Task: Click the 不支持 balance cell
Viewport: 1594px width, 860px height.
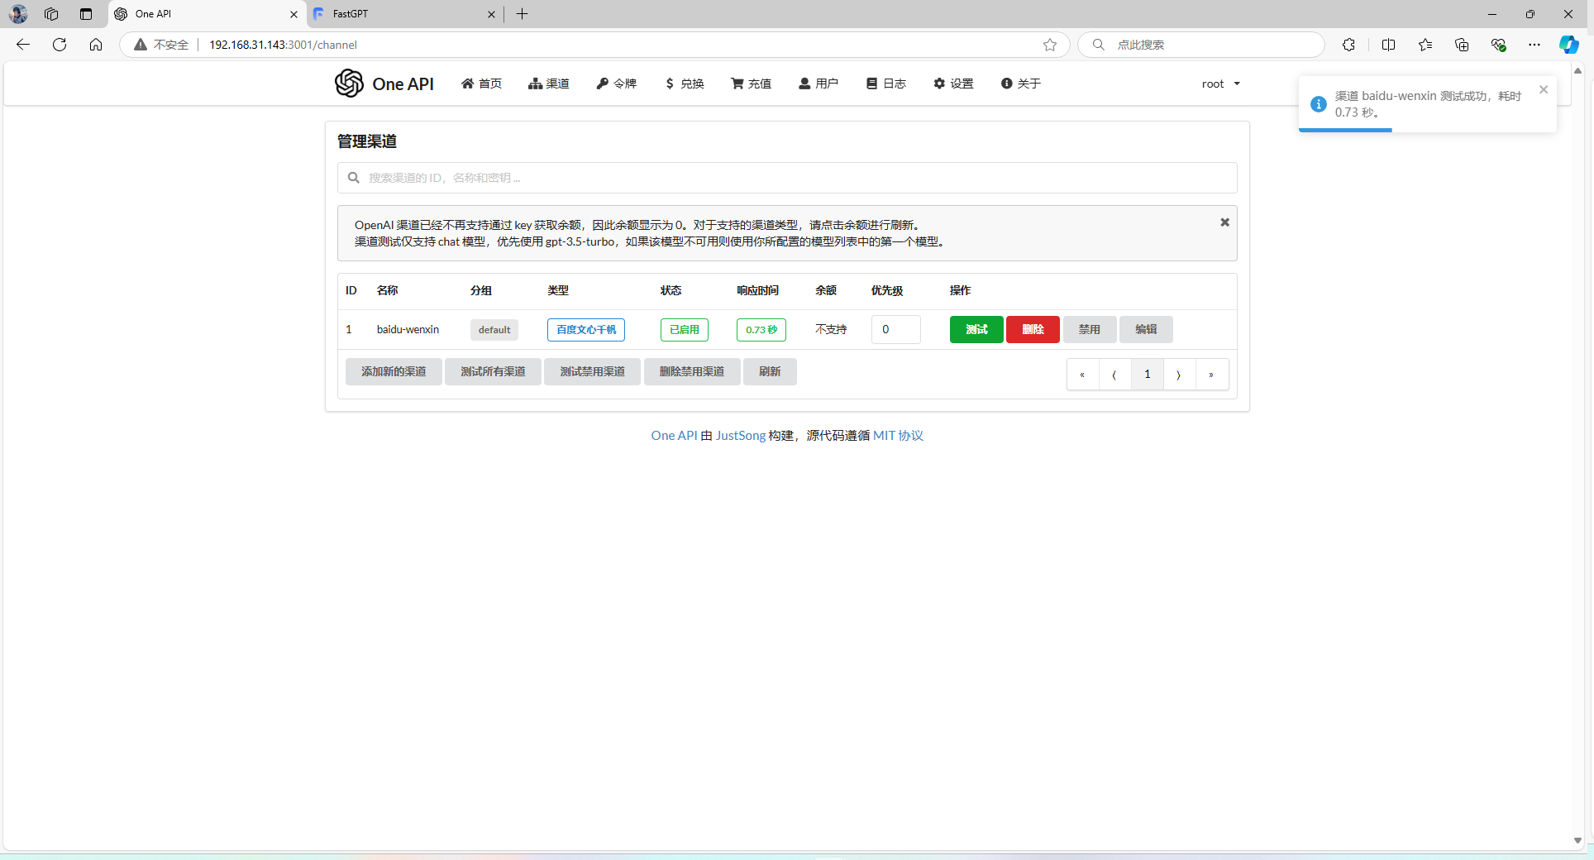Action: (x=831, y=329)
